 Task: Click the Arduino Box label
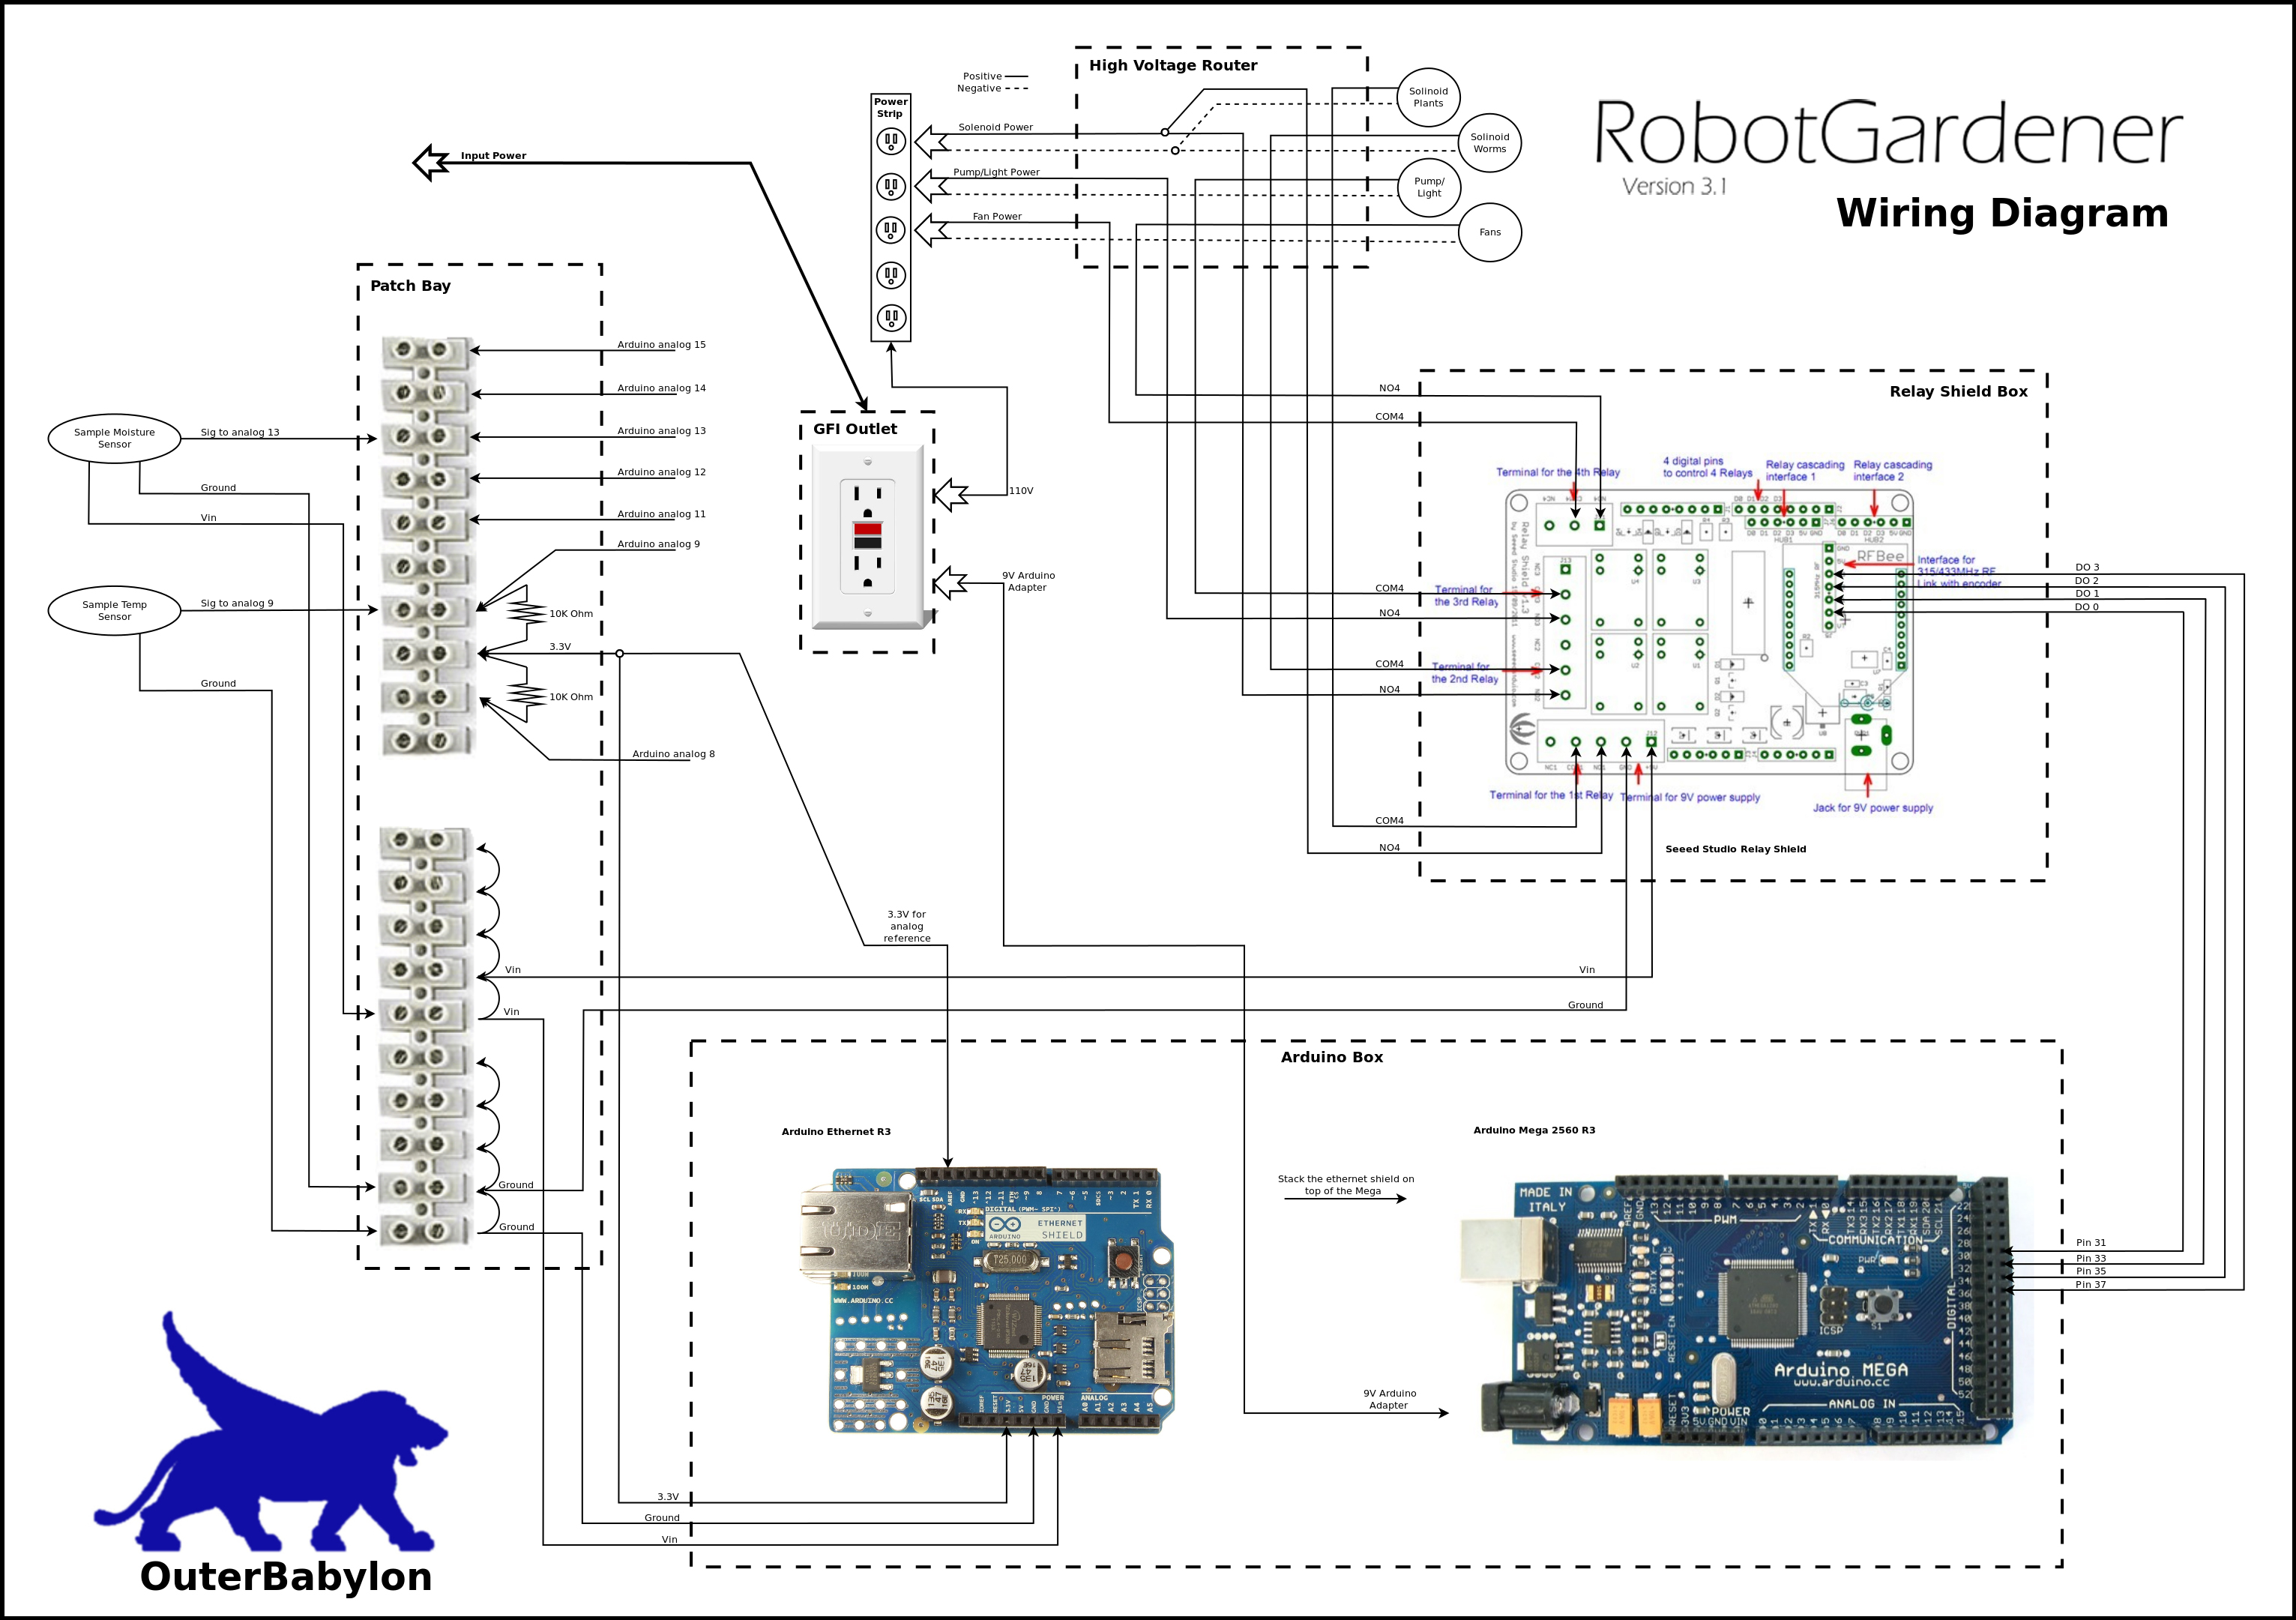tap(1332, 1057)
